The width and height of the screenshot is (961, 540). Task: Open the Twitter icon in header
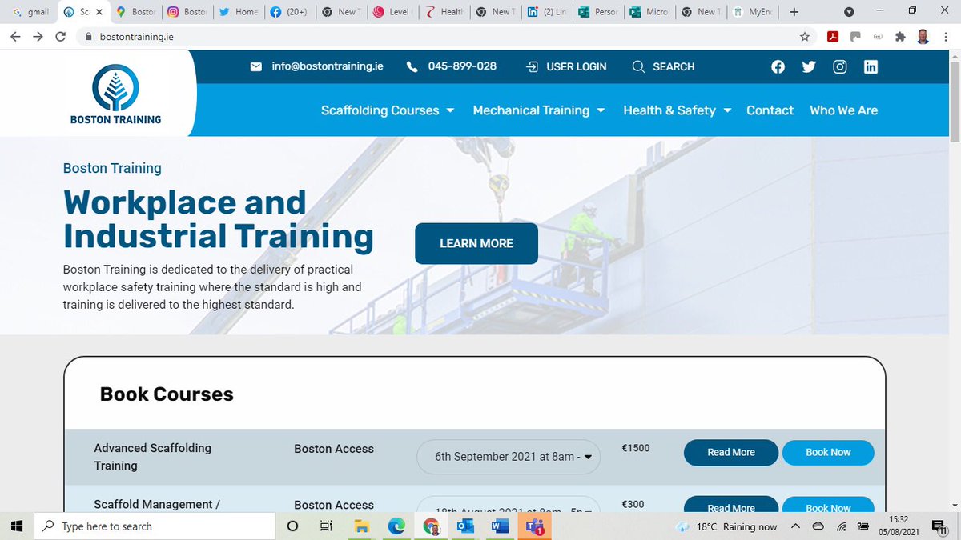[x=809, y=67]
